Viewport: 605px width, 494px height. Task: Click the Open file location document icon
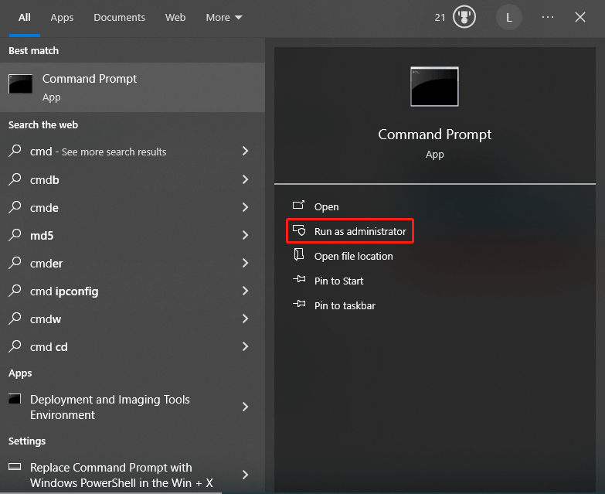tap(299, 254)
